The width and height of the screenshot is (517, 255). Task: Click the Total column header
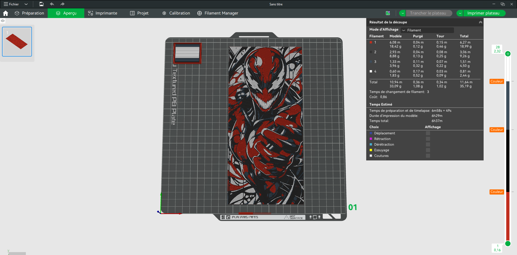pos(464,36)
